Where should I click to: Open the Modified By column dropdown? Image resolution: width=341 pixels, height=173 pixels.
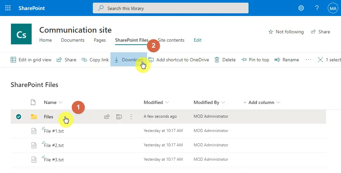point(223,102)
